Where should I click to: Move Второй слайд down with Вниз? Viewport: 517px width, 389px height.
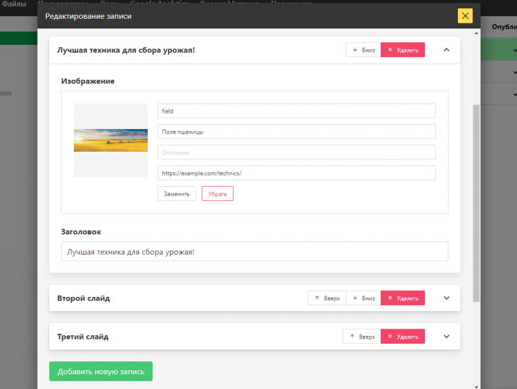[363, 298]
